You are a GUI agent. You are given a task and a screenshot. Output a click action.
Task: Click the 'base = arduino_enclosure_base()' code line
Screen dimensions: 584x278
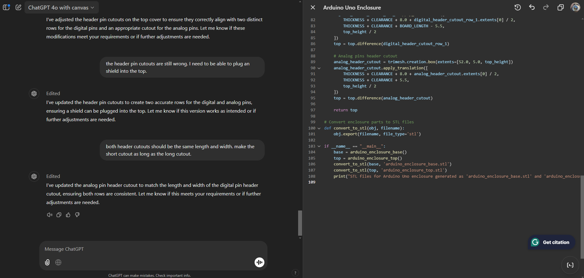370,152
